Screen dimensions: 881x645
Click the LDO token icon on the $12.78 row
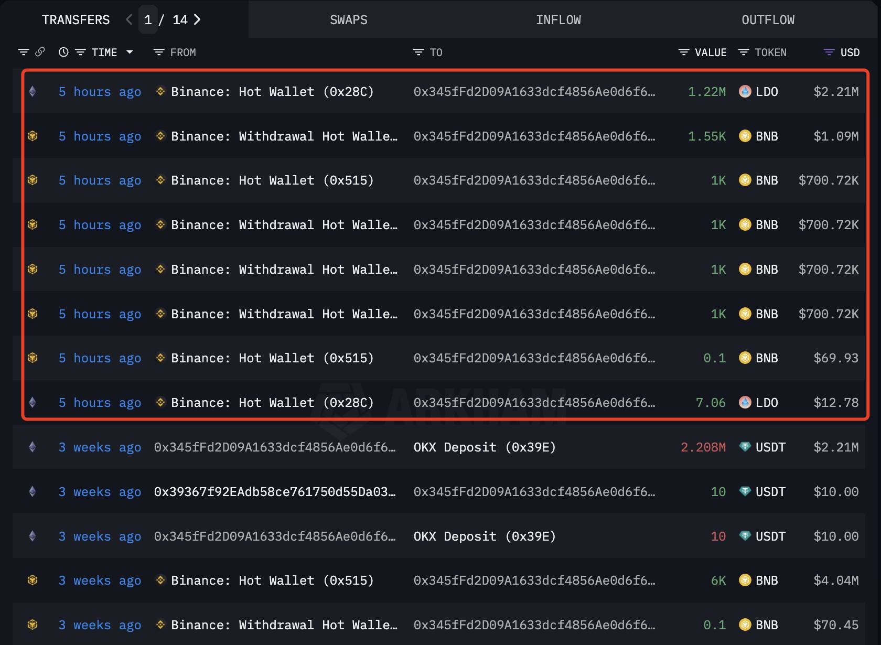[745, 403]
